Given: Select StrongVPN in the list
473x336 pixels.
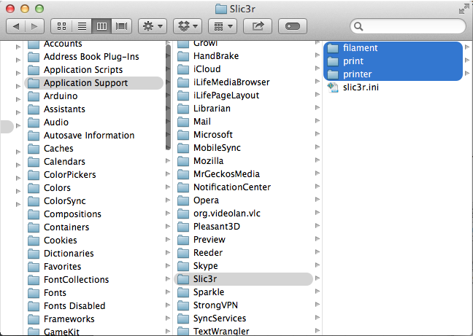Looking at the screenshot, I should point(243,305).
